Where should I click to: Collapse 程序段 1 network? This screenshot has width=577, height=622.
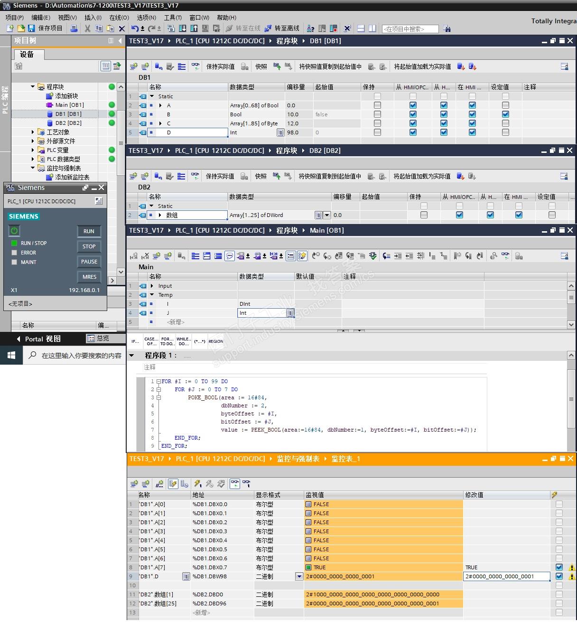pyautogui.click(x=132, y=356)
